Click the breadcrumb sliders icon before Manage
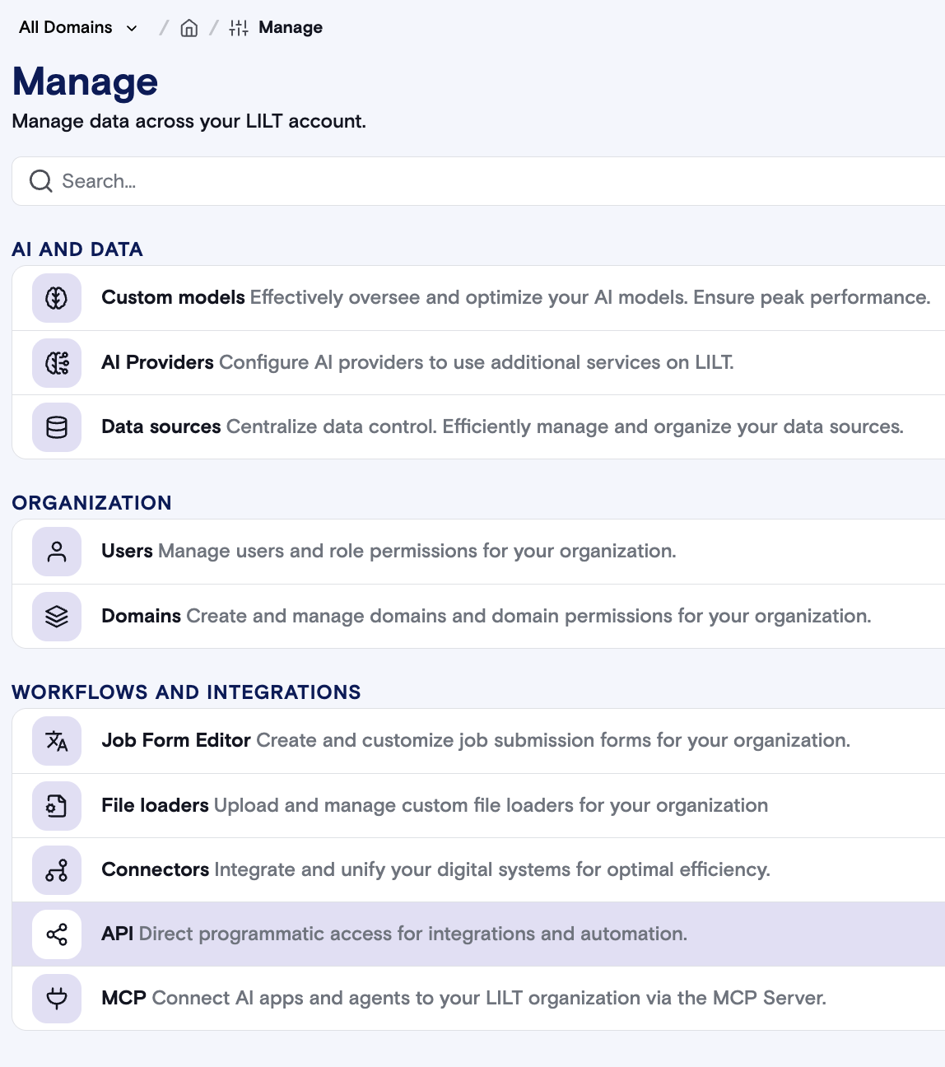Image resolution: width=945 pixels, height=1067 pixels. point(239,28)
